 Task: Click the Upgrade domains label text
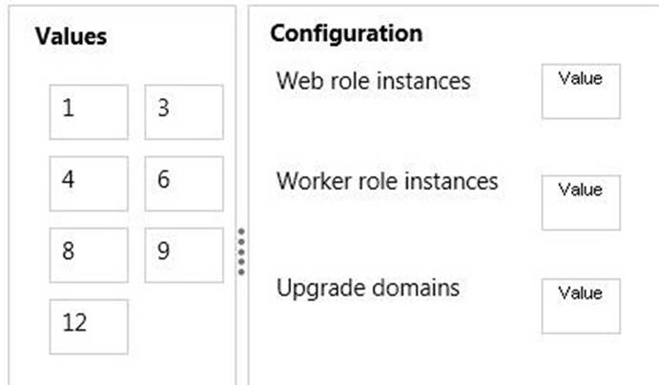click(367, 288)
